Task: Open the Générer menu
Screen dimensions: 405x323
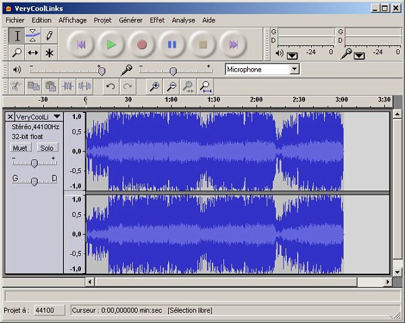Action: 131,20
